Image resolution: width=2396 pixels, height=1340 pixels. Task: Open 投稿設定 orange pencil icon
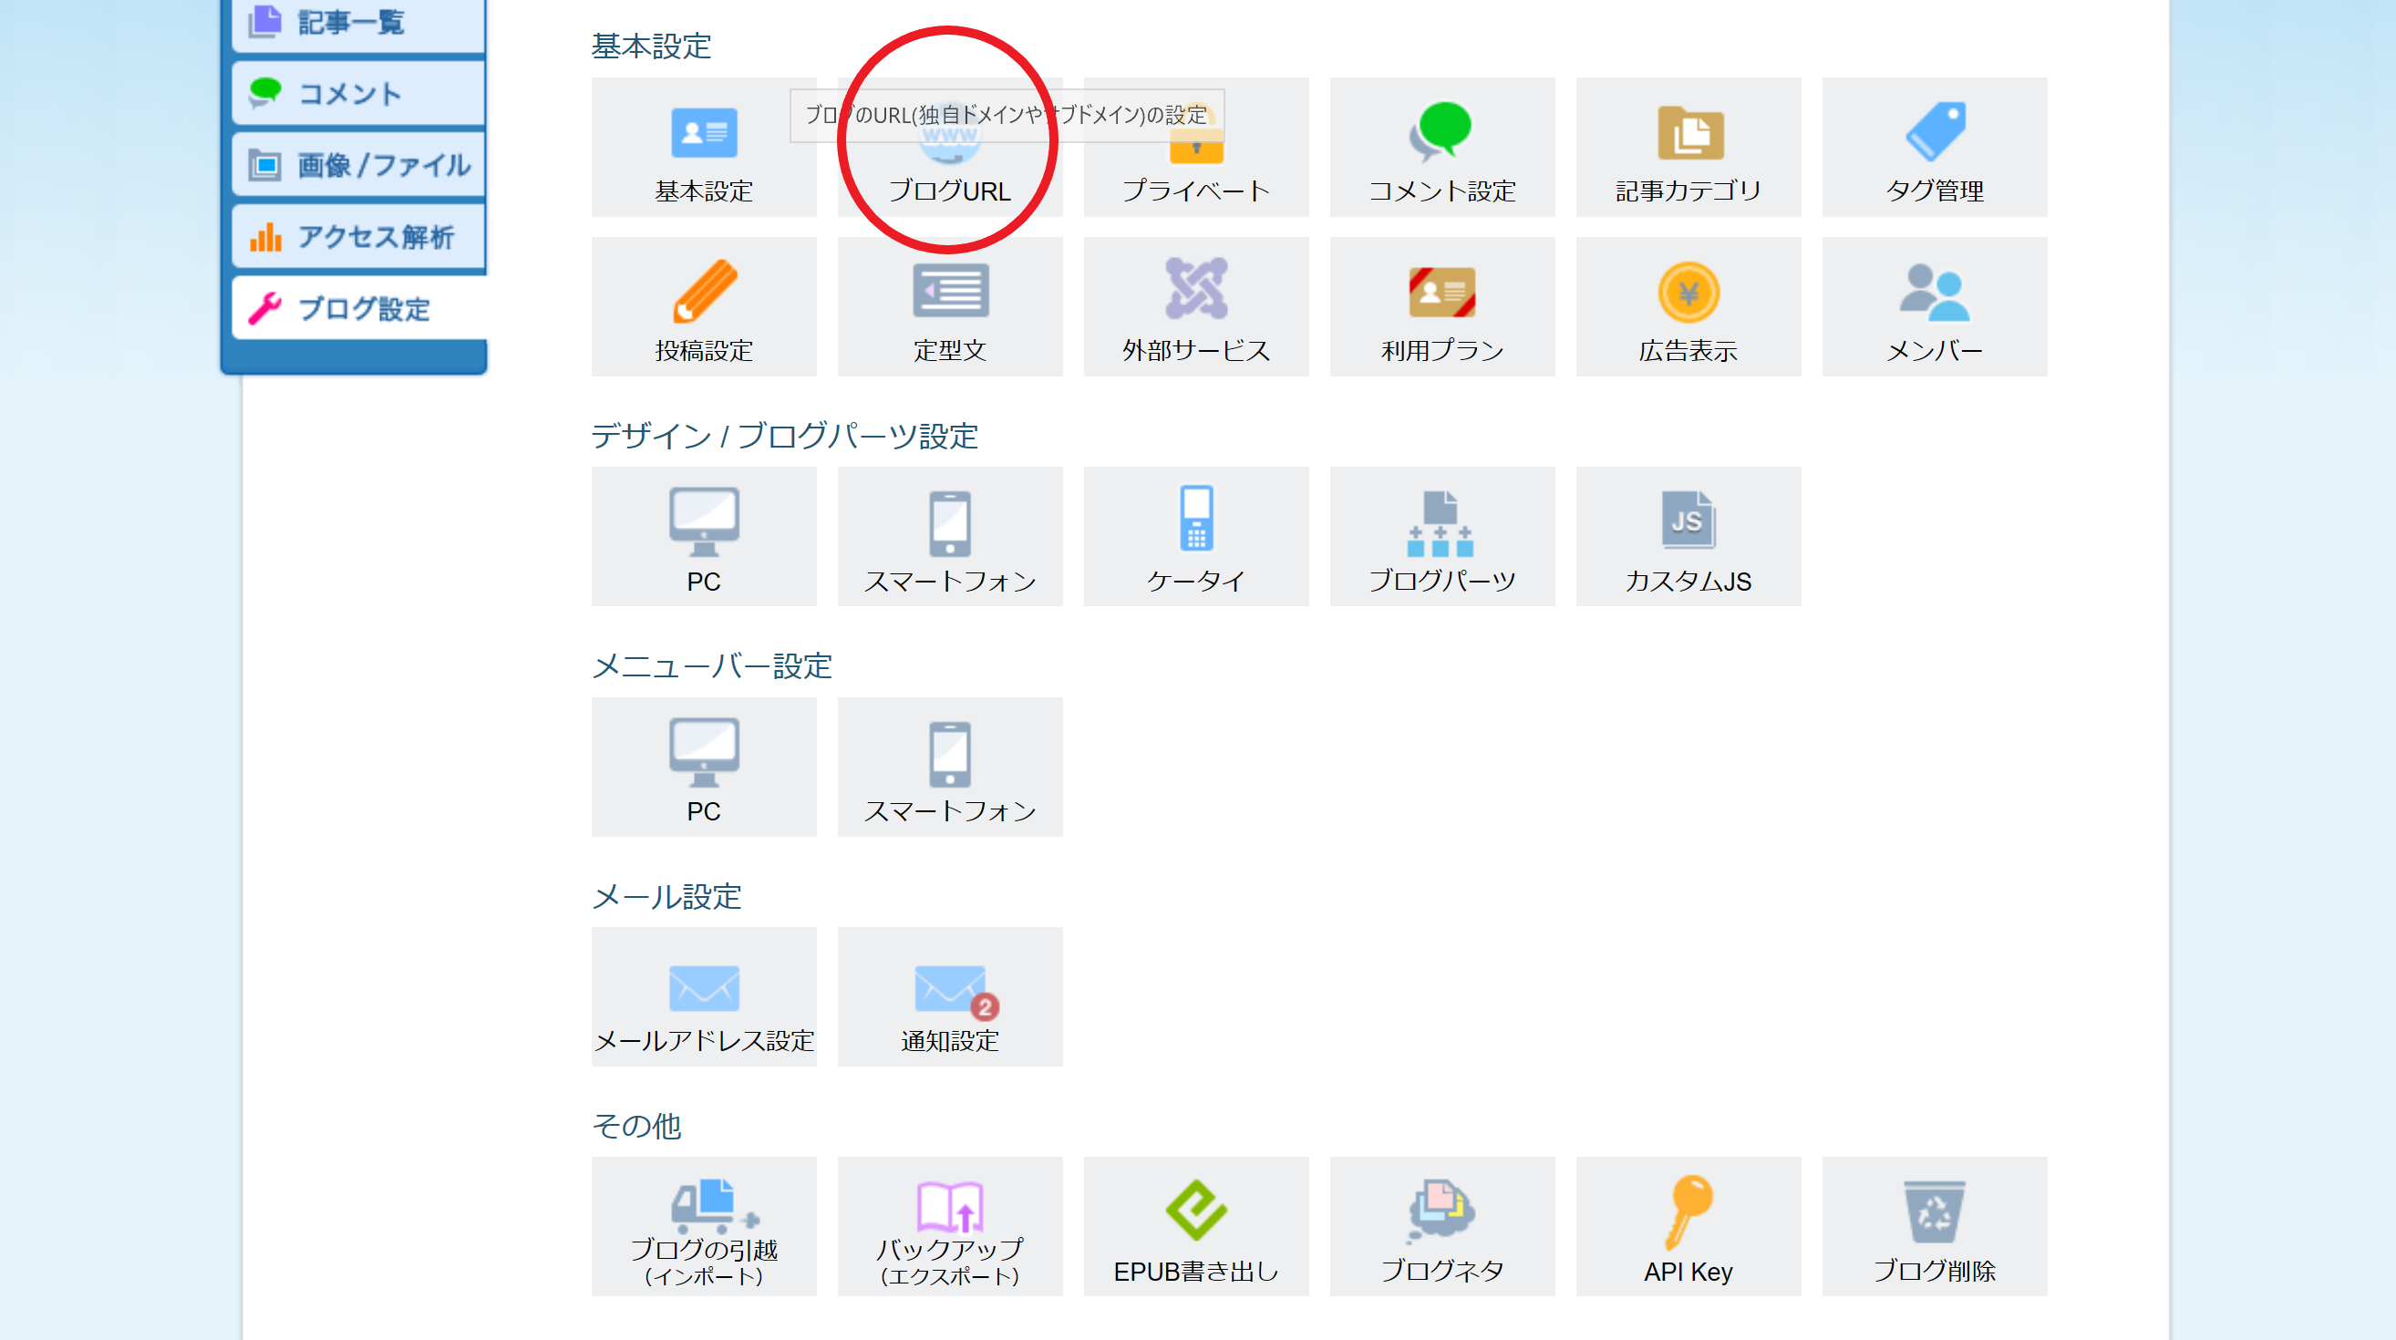(x=703, y=290)
